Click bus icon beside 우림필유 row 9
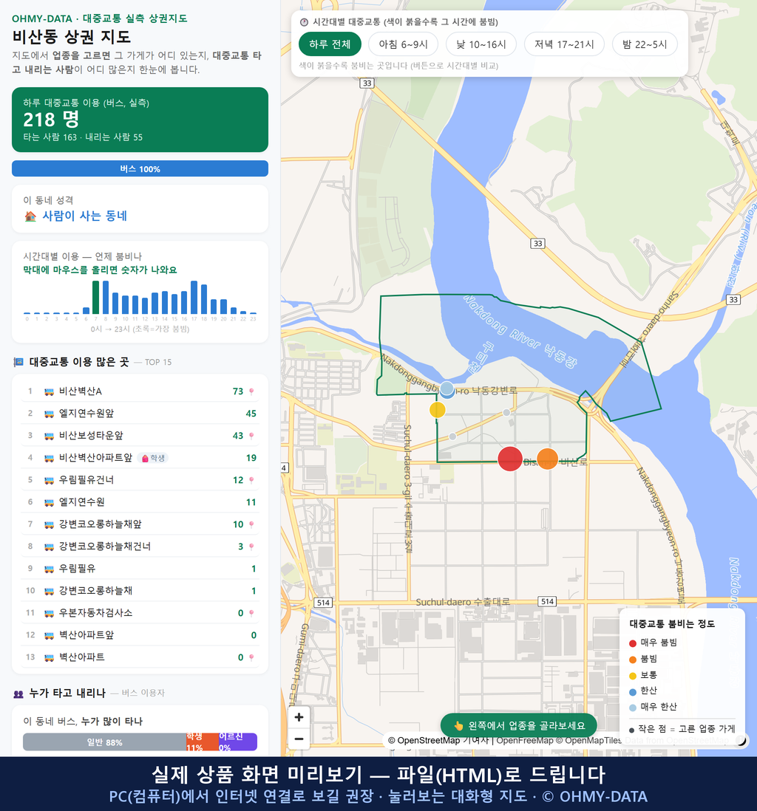The width and height of the screenshot is (757, 811). click(50, 569)
